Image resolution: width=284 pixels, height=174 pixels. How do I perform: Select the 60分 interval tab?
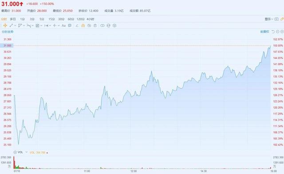pos(71,19)
